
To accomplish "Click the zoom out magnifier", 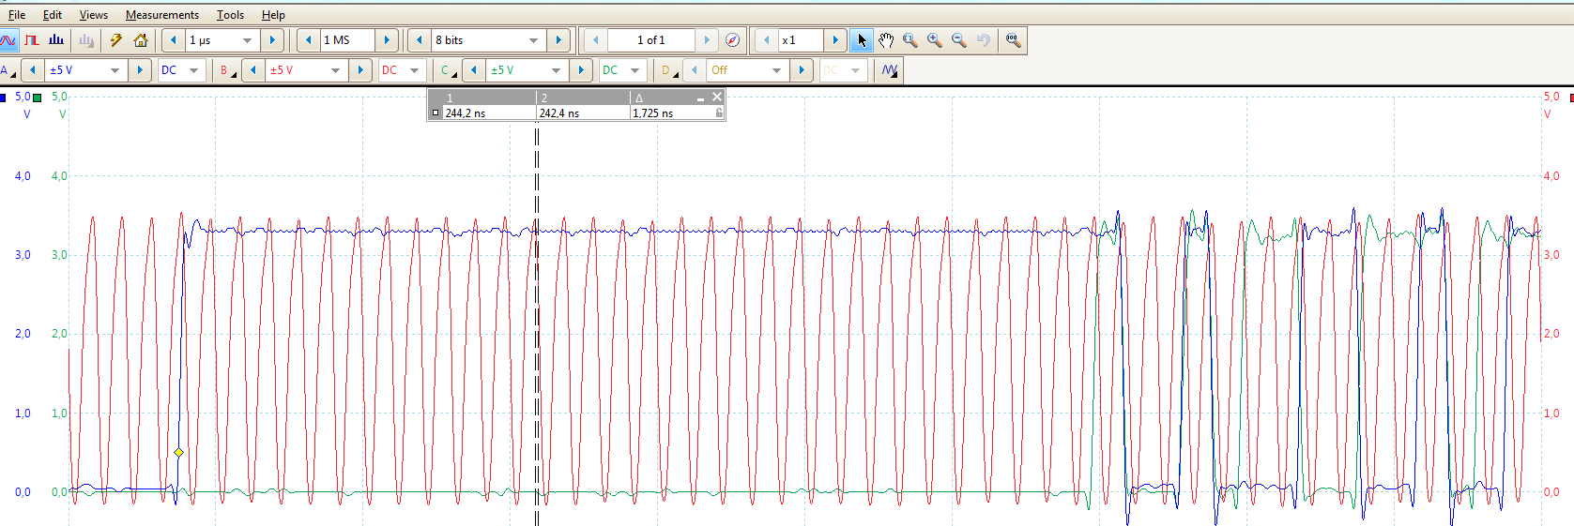I will (959, 40).
